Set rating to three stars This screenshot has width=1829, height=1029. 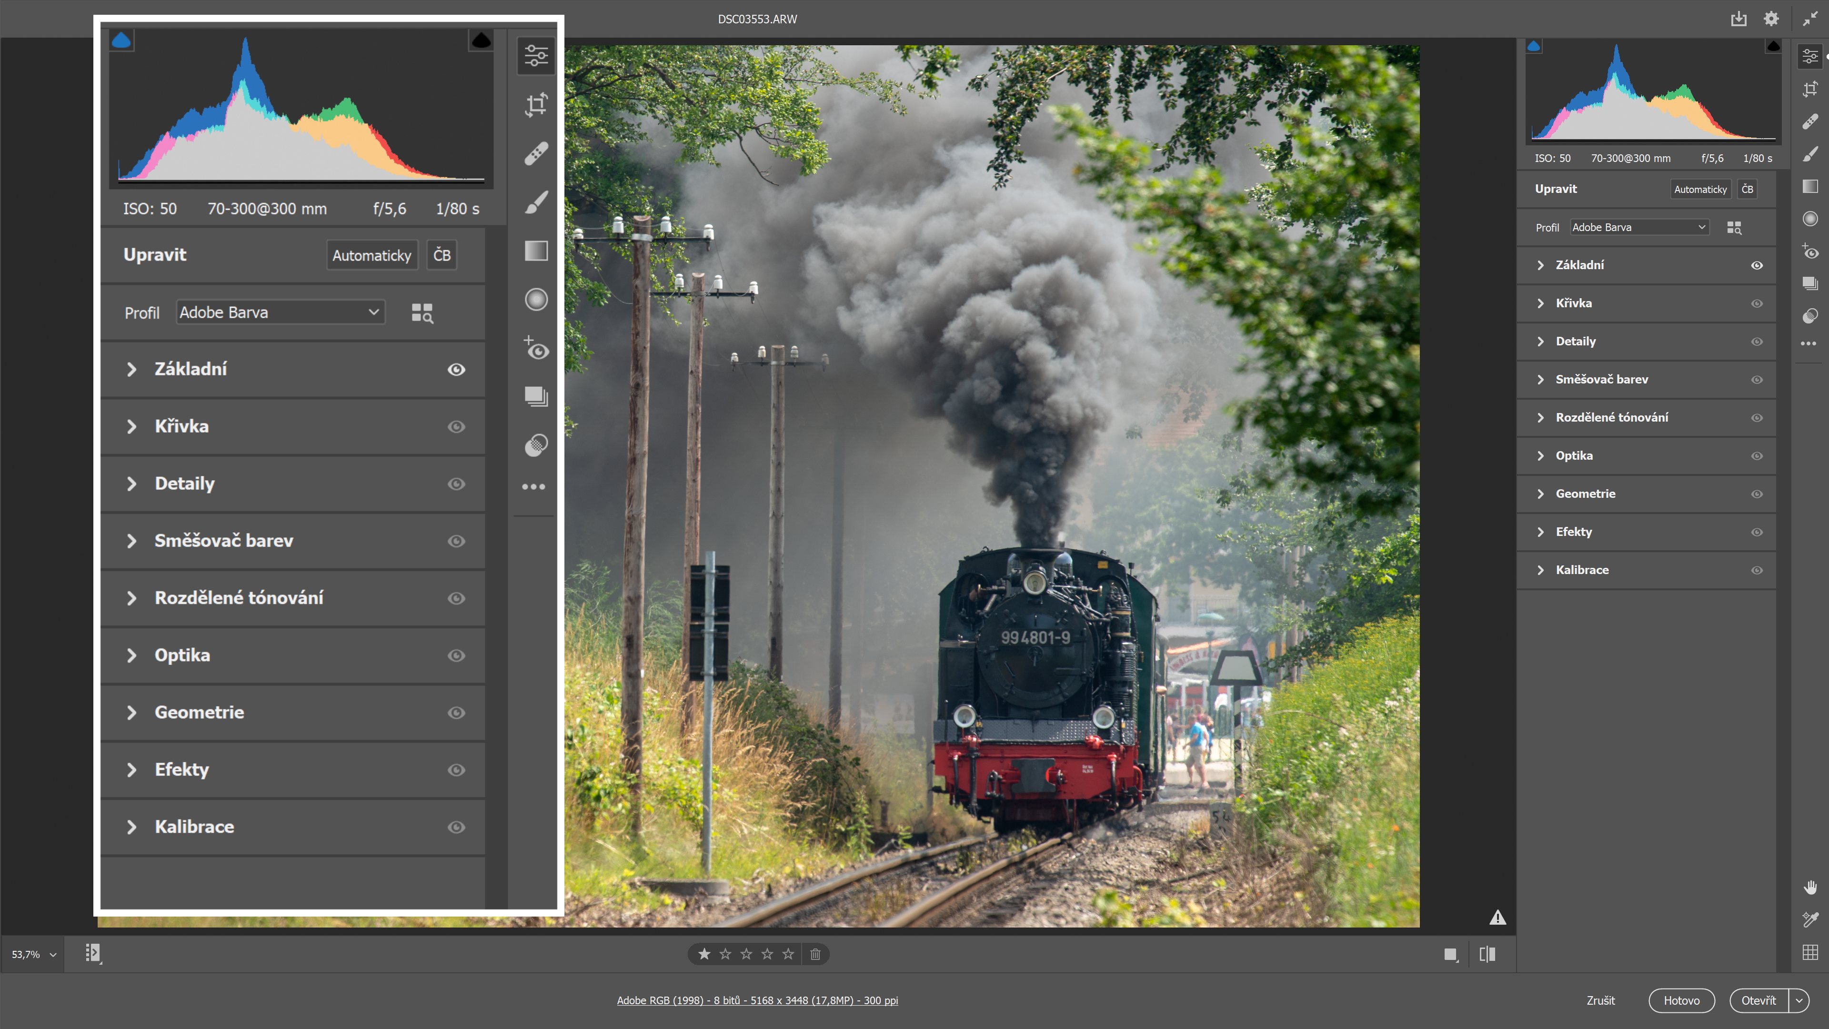pyautogui.click(x=746, y=954)
